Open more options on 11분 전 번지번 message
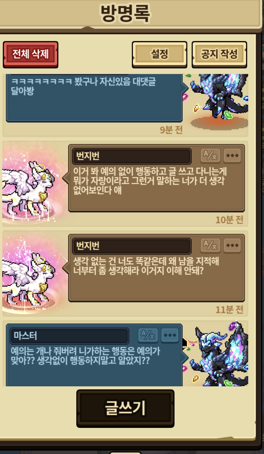Screen dimensions: 264x454 (232, 245)
